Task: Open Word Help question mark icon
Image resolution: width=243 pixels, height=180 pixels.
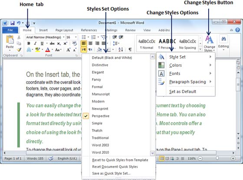Action: point(238,30)
